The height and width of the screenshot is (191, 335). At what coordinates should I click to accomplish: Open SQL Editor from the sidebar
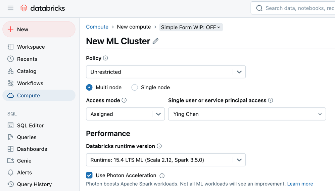[30, 126]
